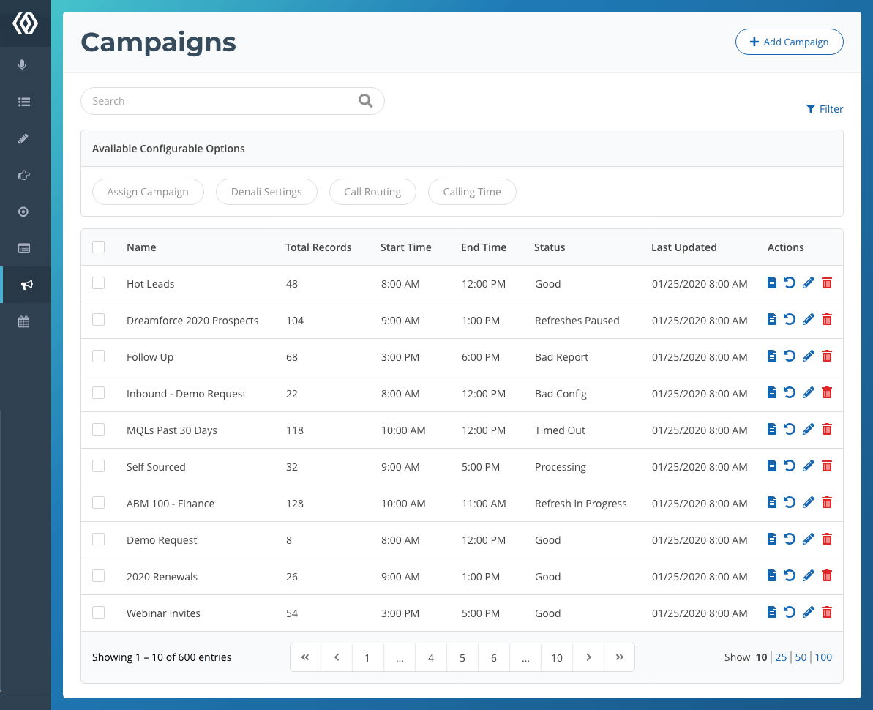Click the 'Refreshes Paused' status text
The height and width of the screenshot is (710, 873).
coord(577,320)
